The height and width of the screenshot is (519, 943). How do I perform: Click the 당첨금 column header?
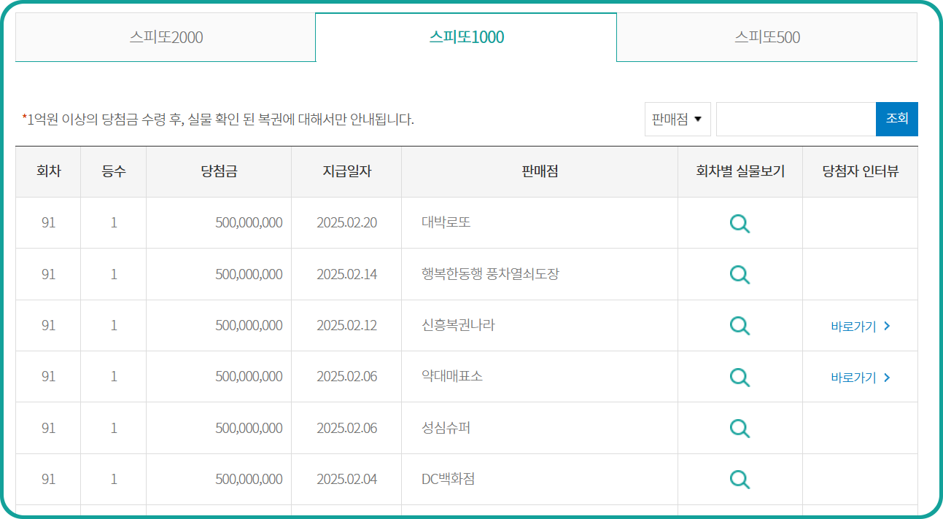click(219, 172)
